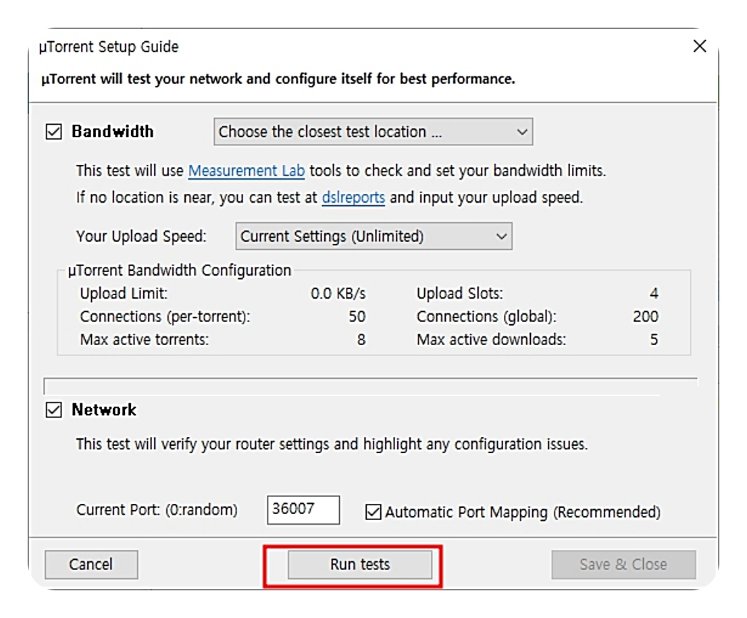Image resolution: width=747 pixels, height=618 pixels.
Task: Open the Your Upload Speed dropdown
Action: (x=373, y=236)
